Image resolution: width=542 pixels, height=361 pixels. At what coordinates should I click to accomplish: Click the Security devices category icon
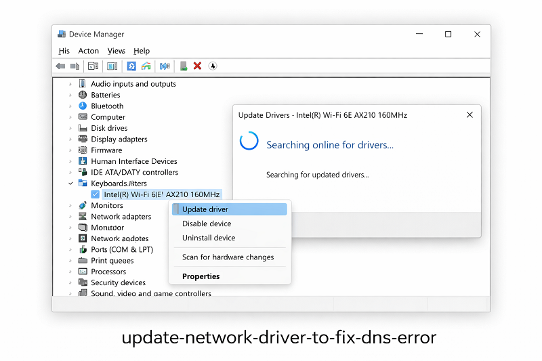pos(83,282)
